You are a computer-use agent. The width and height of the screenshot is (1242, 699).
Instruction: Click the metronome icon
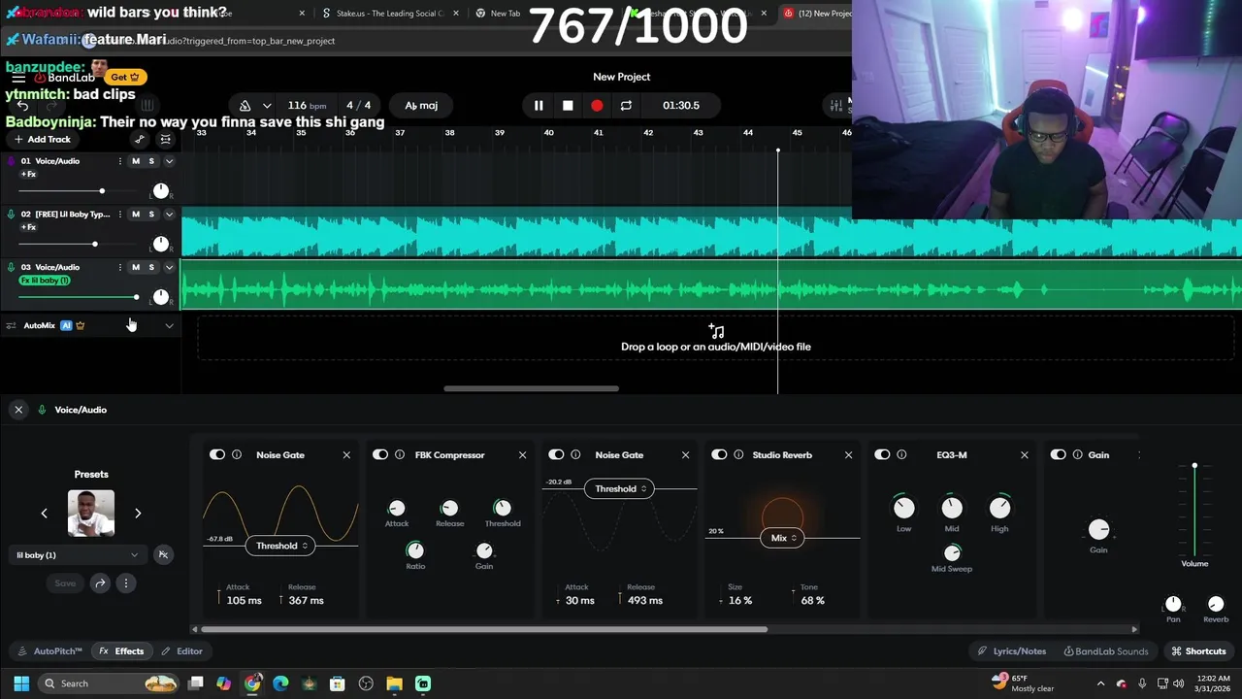click(x=245, y=105)
